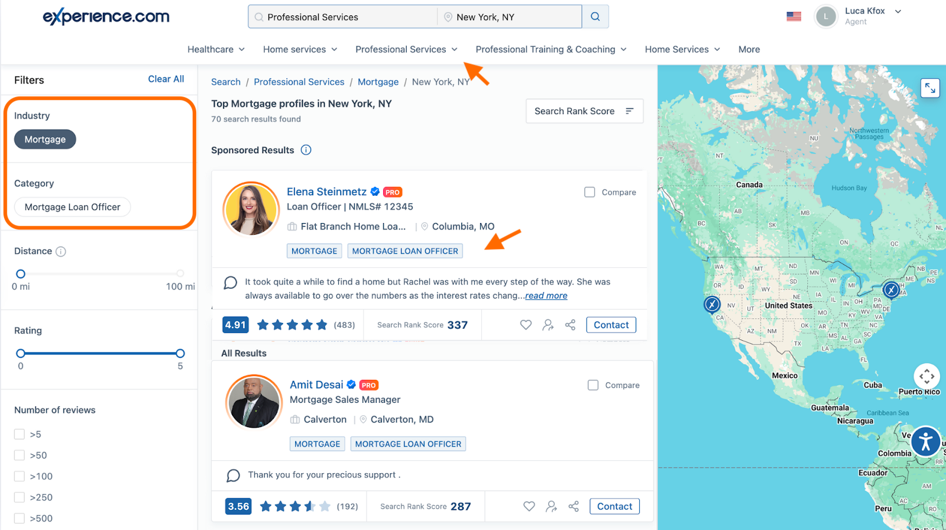
Task: Click Elena Steinmetz PRO badge
Action: [x=393, y=192]
